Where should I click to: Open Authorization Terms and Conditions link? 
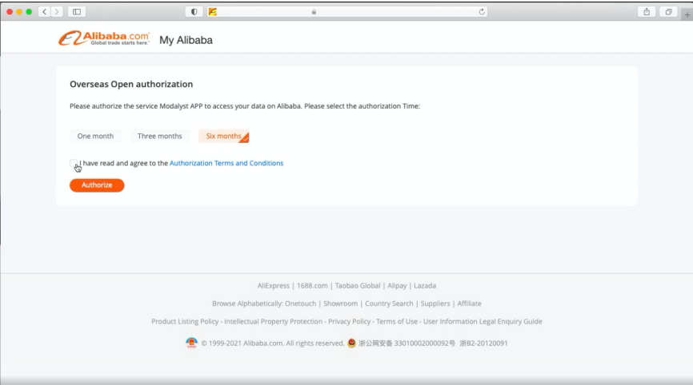226,163
